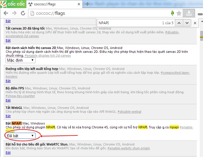Click the #enable-webrtc-stun-origin anchor link
Viewport: 203px width, 157px height.
click(x=129, y=148)
